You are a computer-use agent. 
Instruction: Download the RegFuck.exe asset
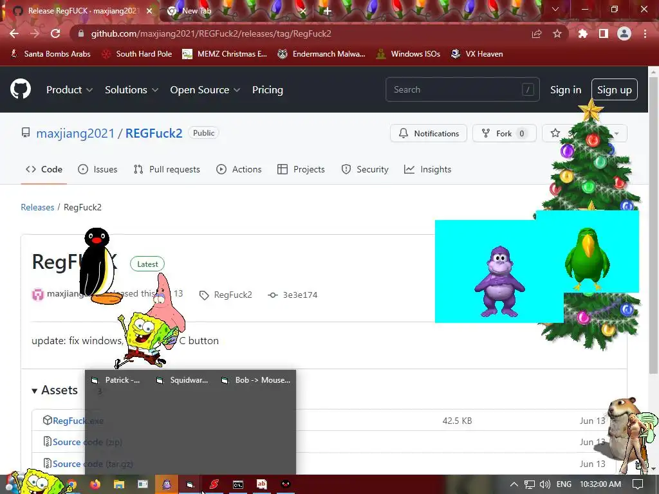coord(78,421)
